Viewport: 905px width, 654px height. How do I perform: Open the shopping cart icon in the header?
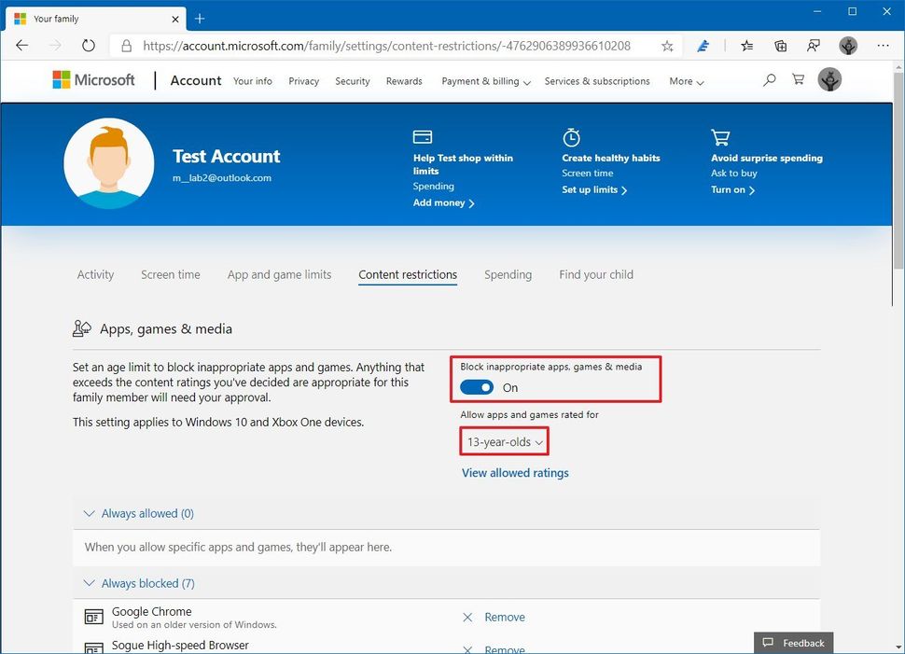pyautogui.click(x=798, y=80)
